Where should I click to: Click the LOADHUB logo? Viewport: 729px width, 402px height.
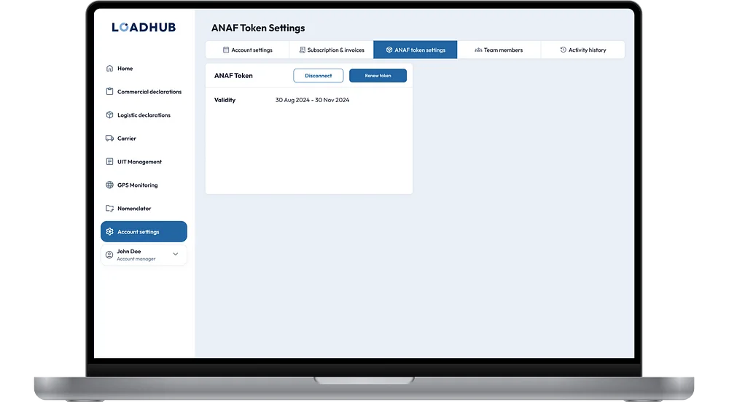[144, 28]
